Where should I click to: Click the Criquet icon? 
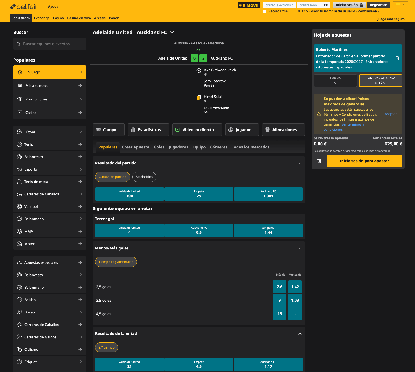(x=19, y=362)
